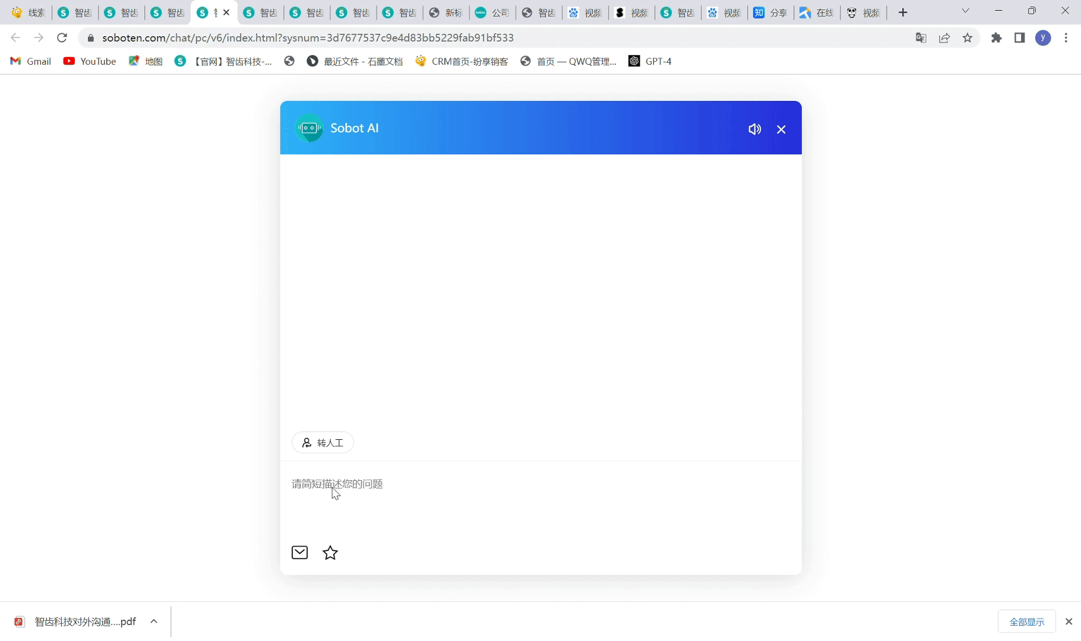Close the Sobot AI chat window
1081x641 pixels.
[781, 129]
